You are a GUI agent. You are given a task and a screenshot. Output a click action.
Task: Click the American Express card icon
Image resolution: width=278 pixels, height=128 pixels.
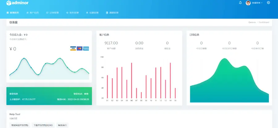[86, 49]
